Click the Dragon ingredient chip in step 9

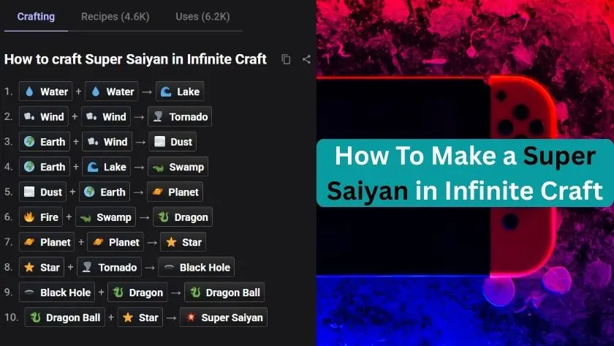pos(137,292)
